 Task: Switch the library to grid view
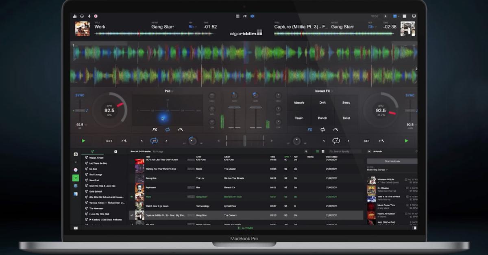[323, 151]
